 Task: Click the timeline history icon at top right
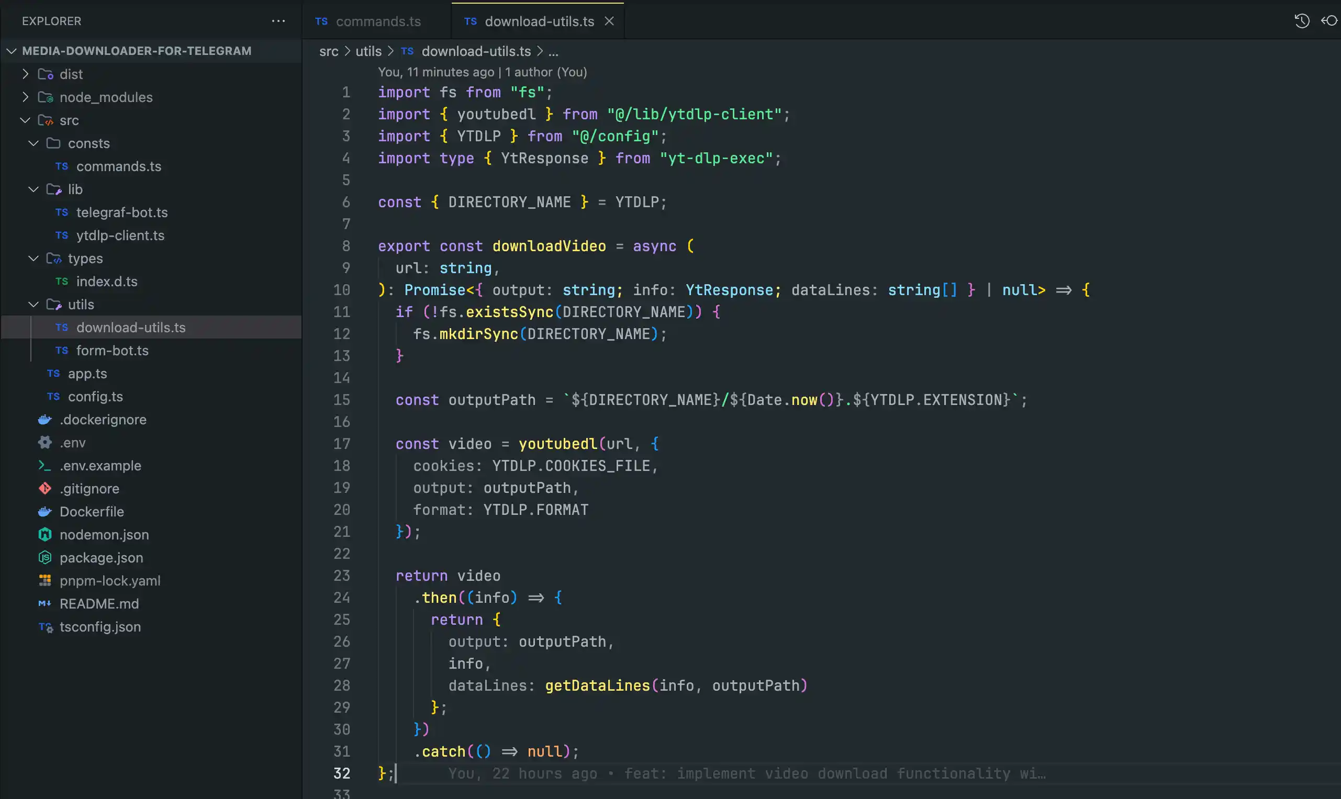pyautogui.click(x=1302, y=21)
